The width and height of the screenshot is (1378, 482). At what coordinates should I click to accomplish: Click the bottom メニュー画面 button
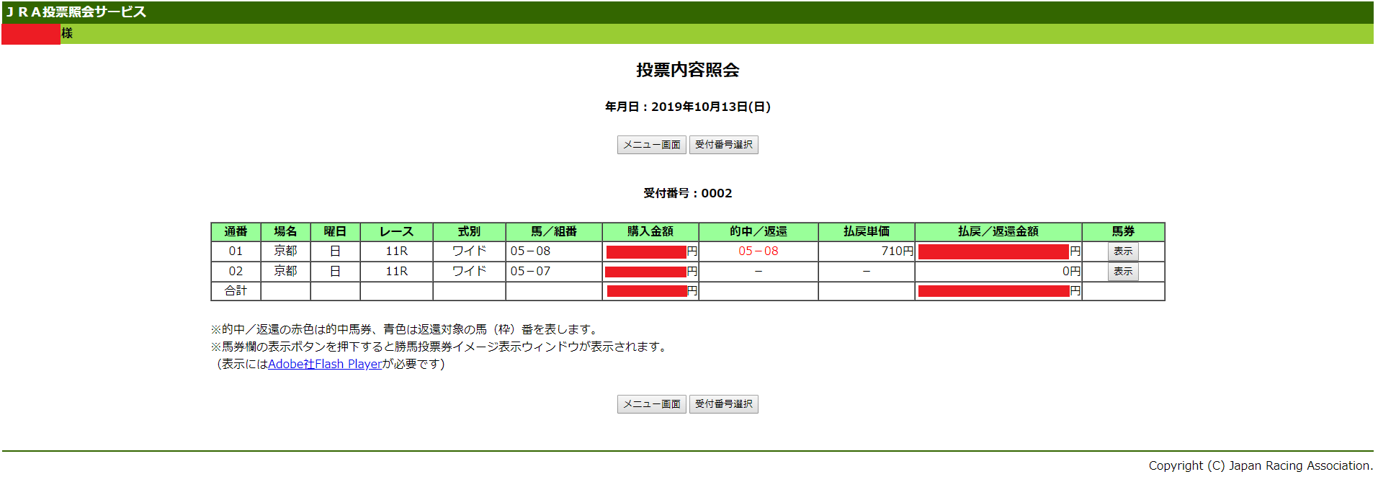click(x=651, y=404)
